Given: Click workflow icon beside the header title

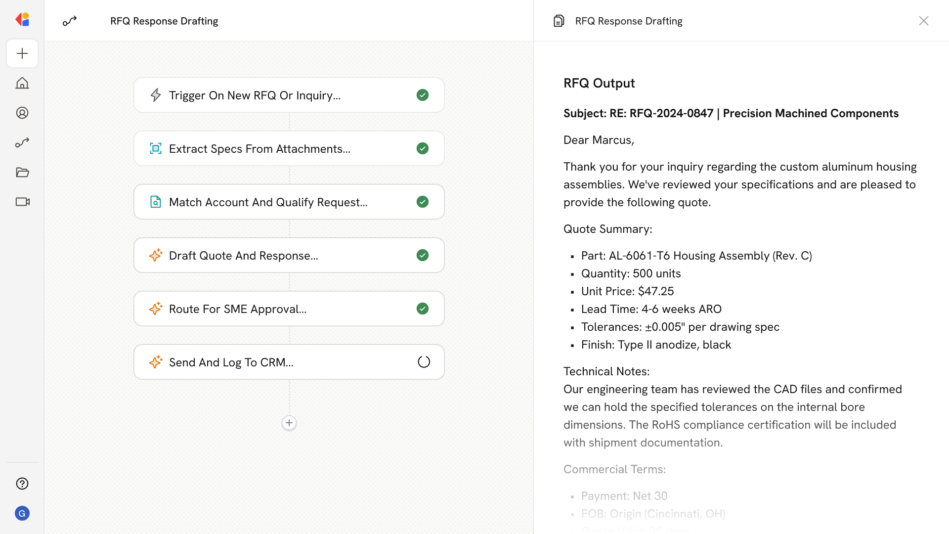Looking at the screenshot, I should tap(70, 21).
